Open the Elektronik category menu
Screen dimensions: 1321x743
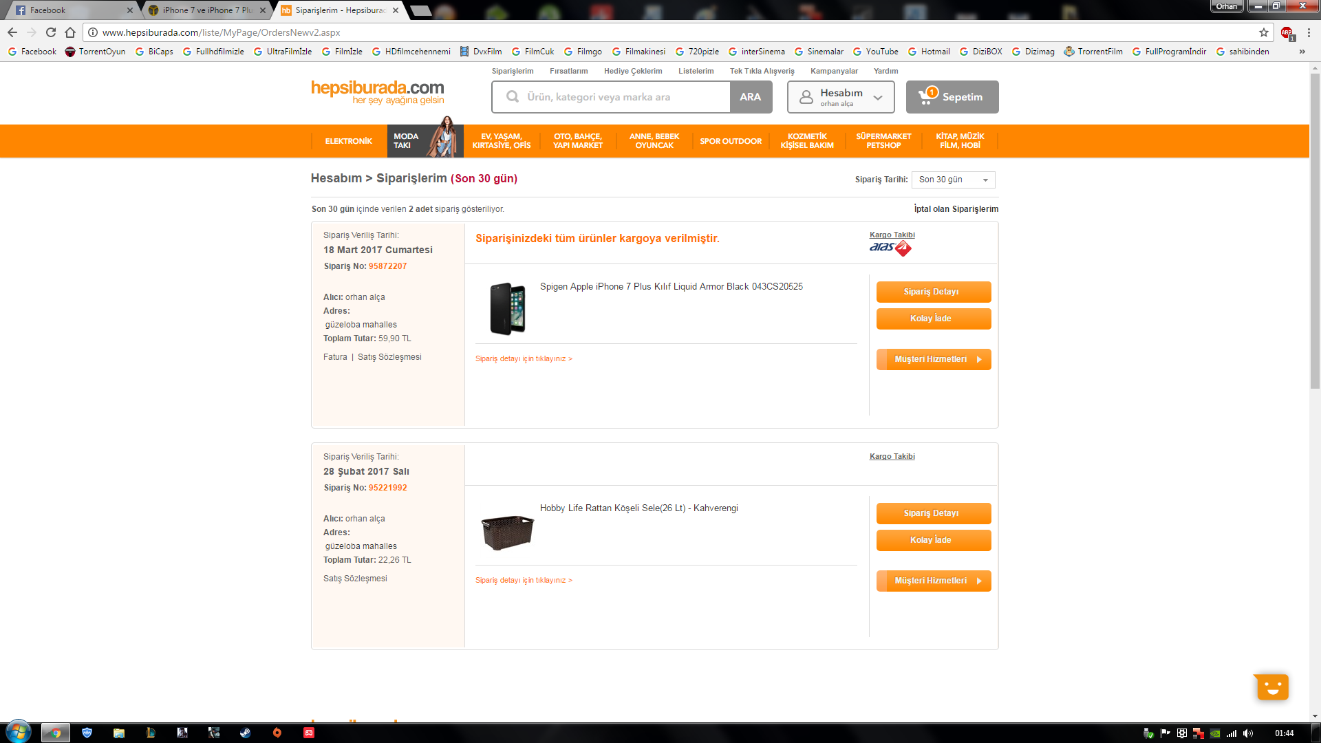[x=349, y=141]
